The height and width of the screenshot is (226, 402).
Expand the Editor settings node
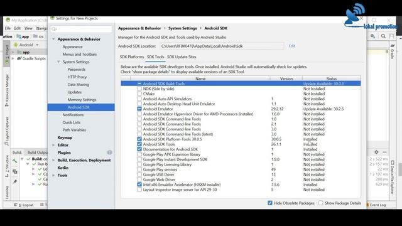[x=53, y=145]
